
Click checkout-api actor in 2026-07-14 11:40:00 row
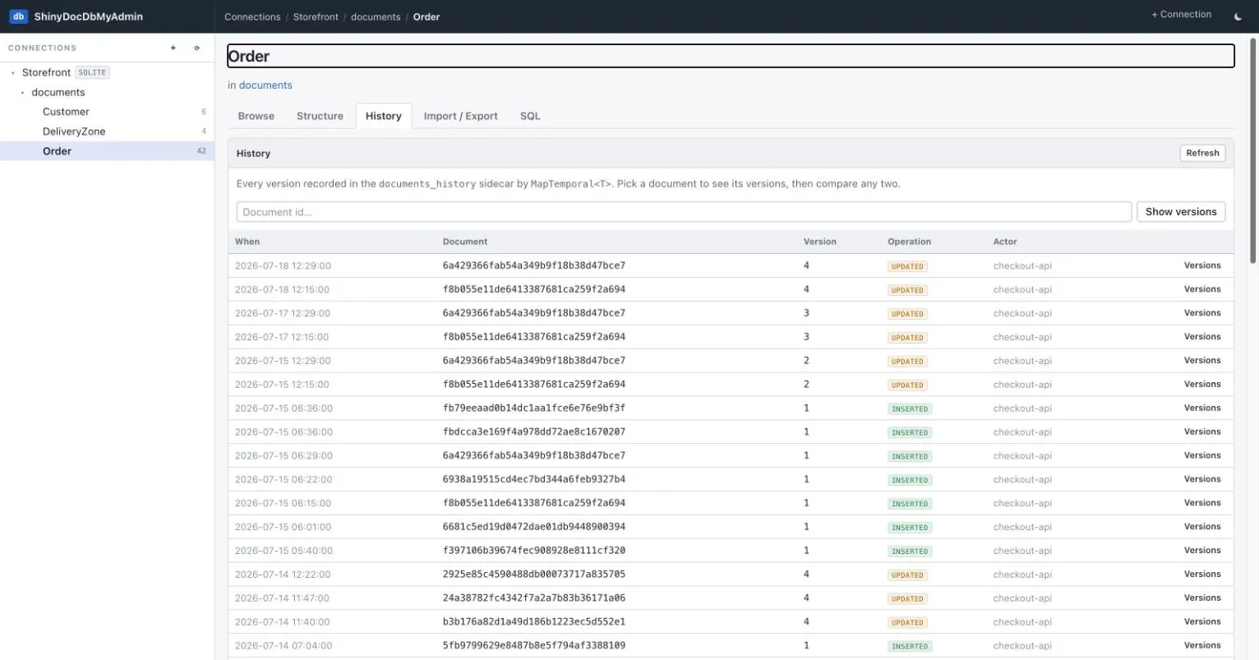pyautogui.click(x=1022, y=622)
